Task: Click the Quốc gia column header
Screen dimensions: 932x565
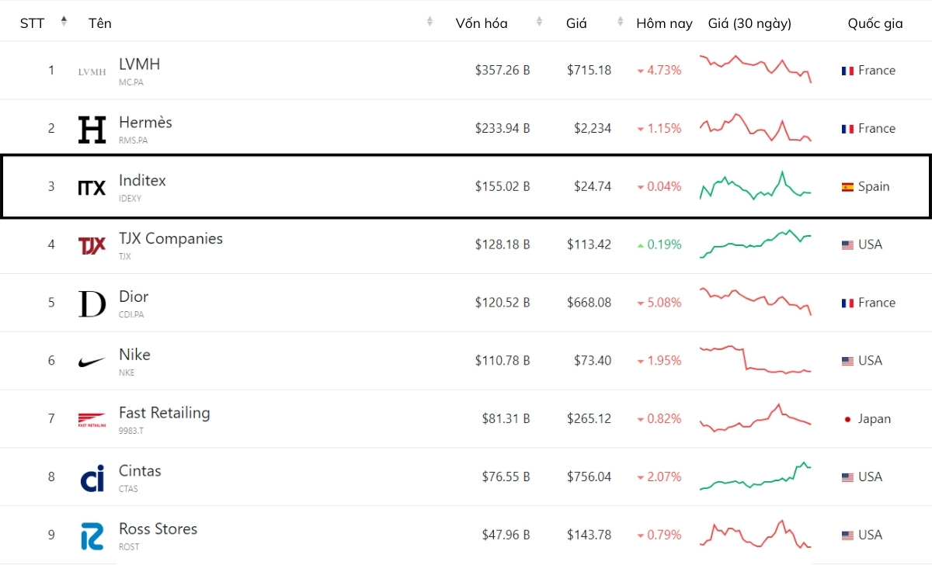Action: coord(875,23)
